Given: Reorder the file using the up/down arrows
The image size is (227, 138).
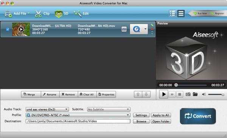Looking at the screenshot, I should click(x=152, y=33).
